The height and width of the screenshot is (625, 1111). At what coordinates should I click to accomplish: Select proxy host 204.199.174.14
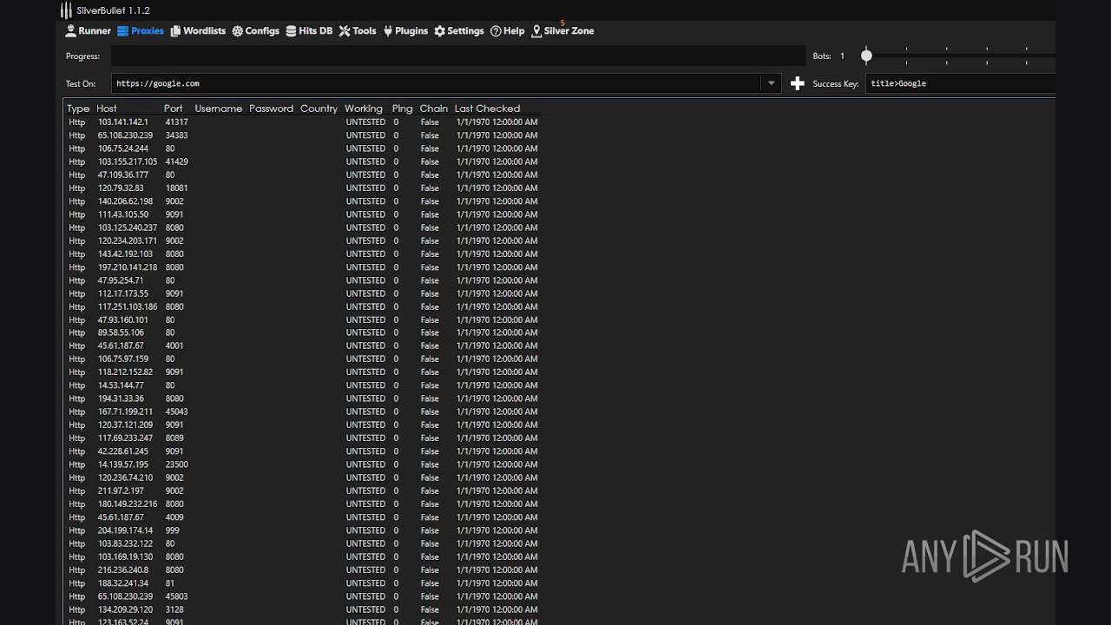click(125, 530)
